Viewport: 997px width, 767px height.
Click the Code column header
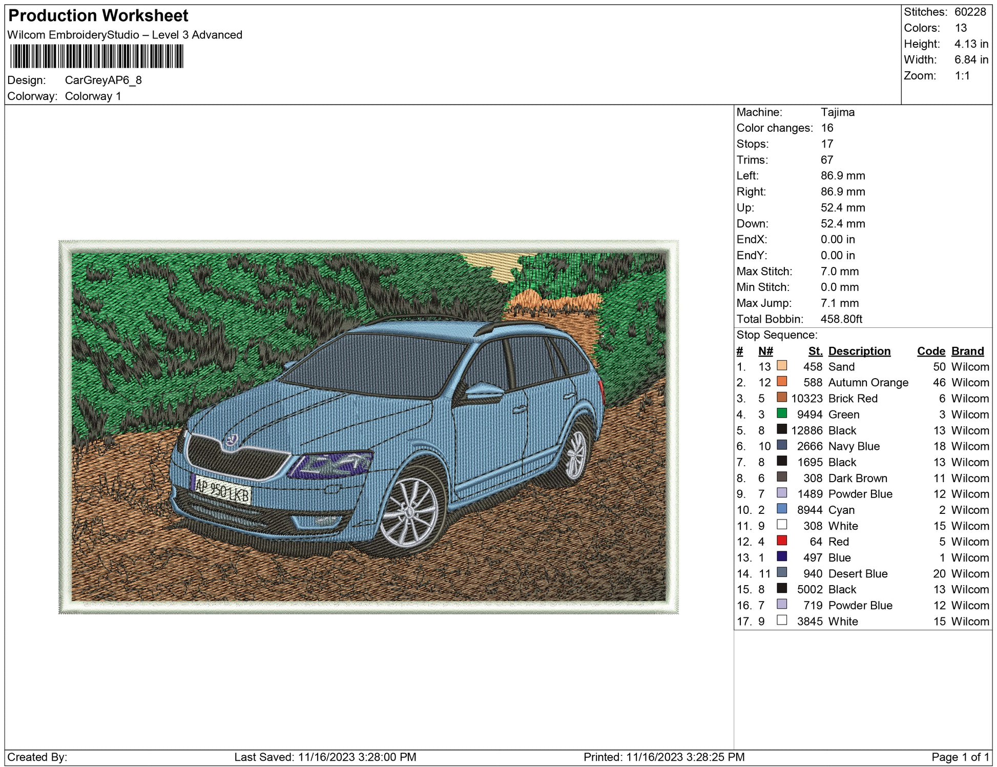(930, 351)
